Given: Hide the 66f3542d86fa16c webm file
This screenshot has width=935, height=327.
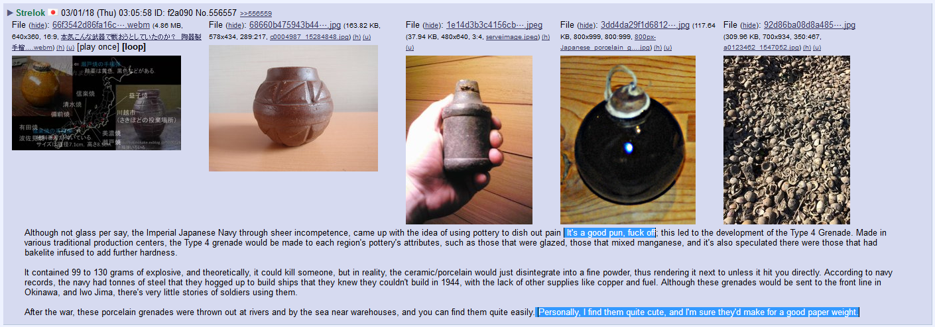Looking at the screenshot, I should [38, 25].
